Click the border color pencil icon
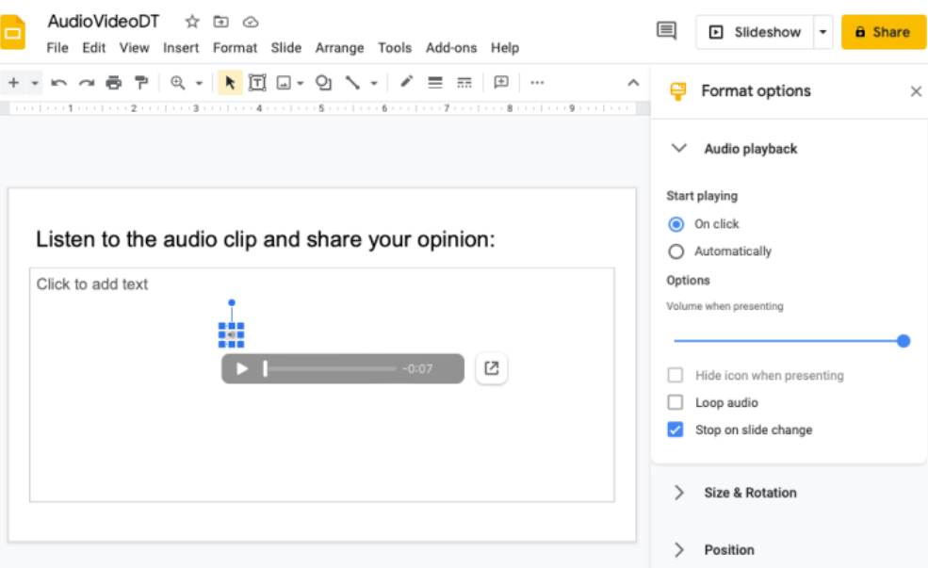This screenshot has height=568, width=928. pyautogui.click(x=406, y=82)
